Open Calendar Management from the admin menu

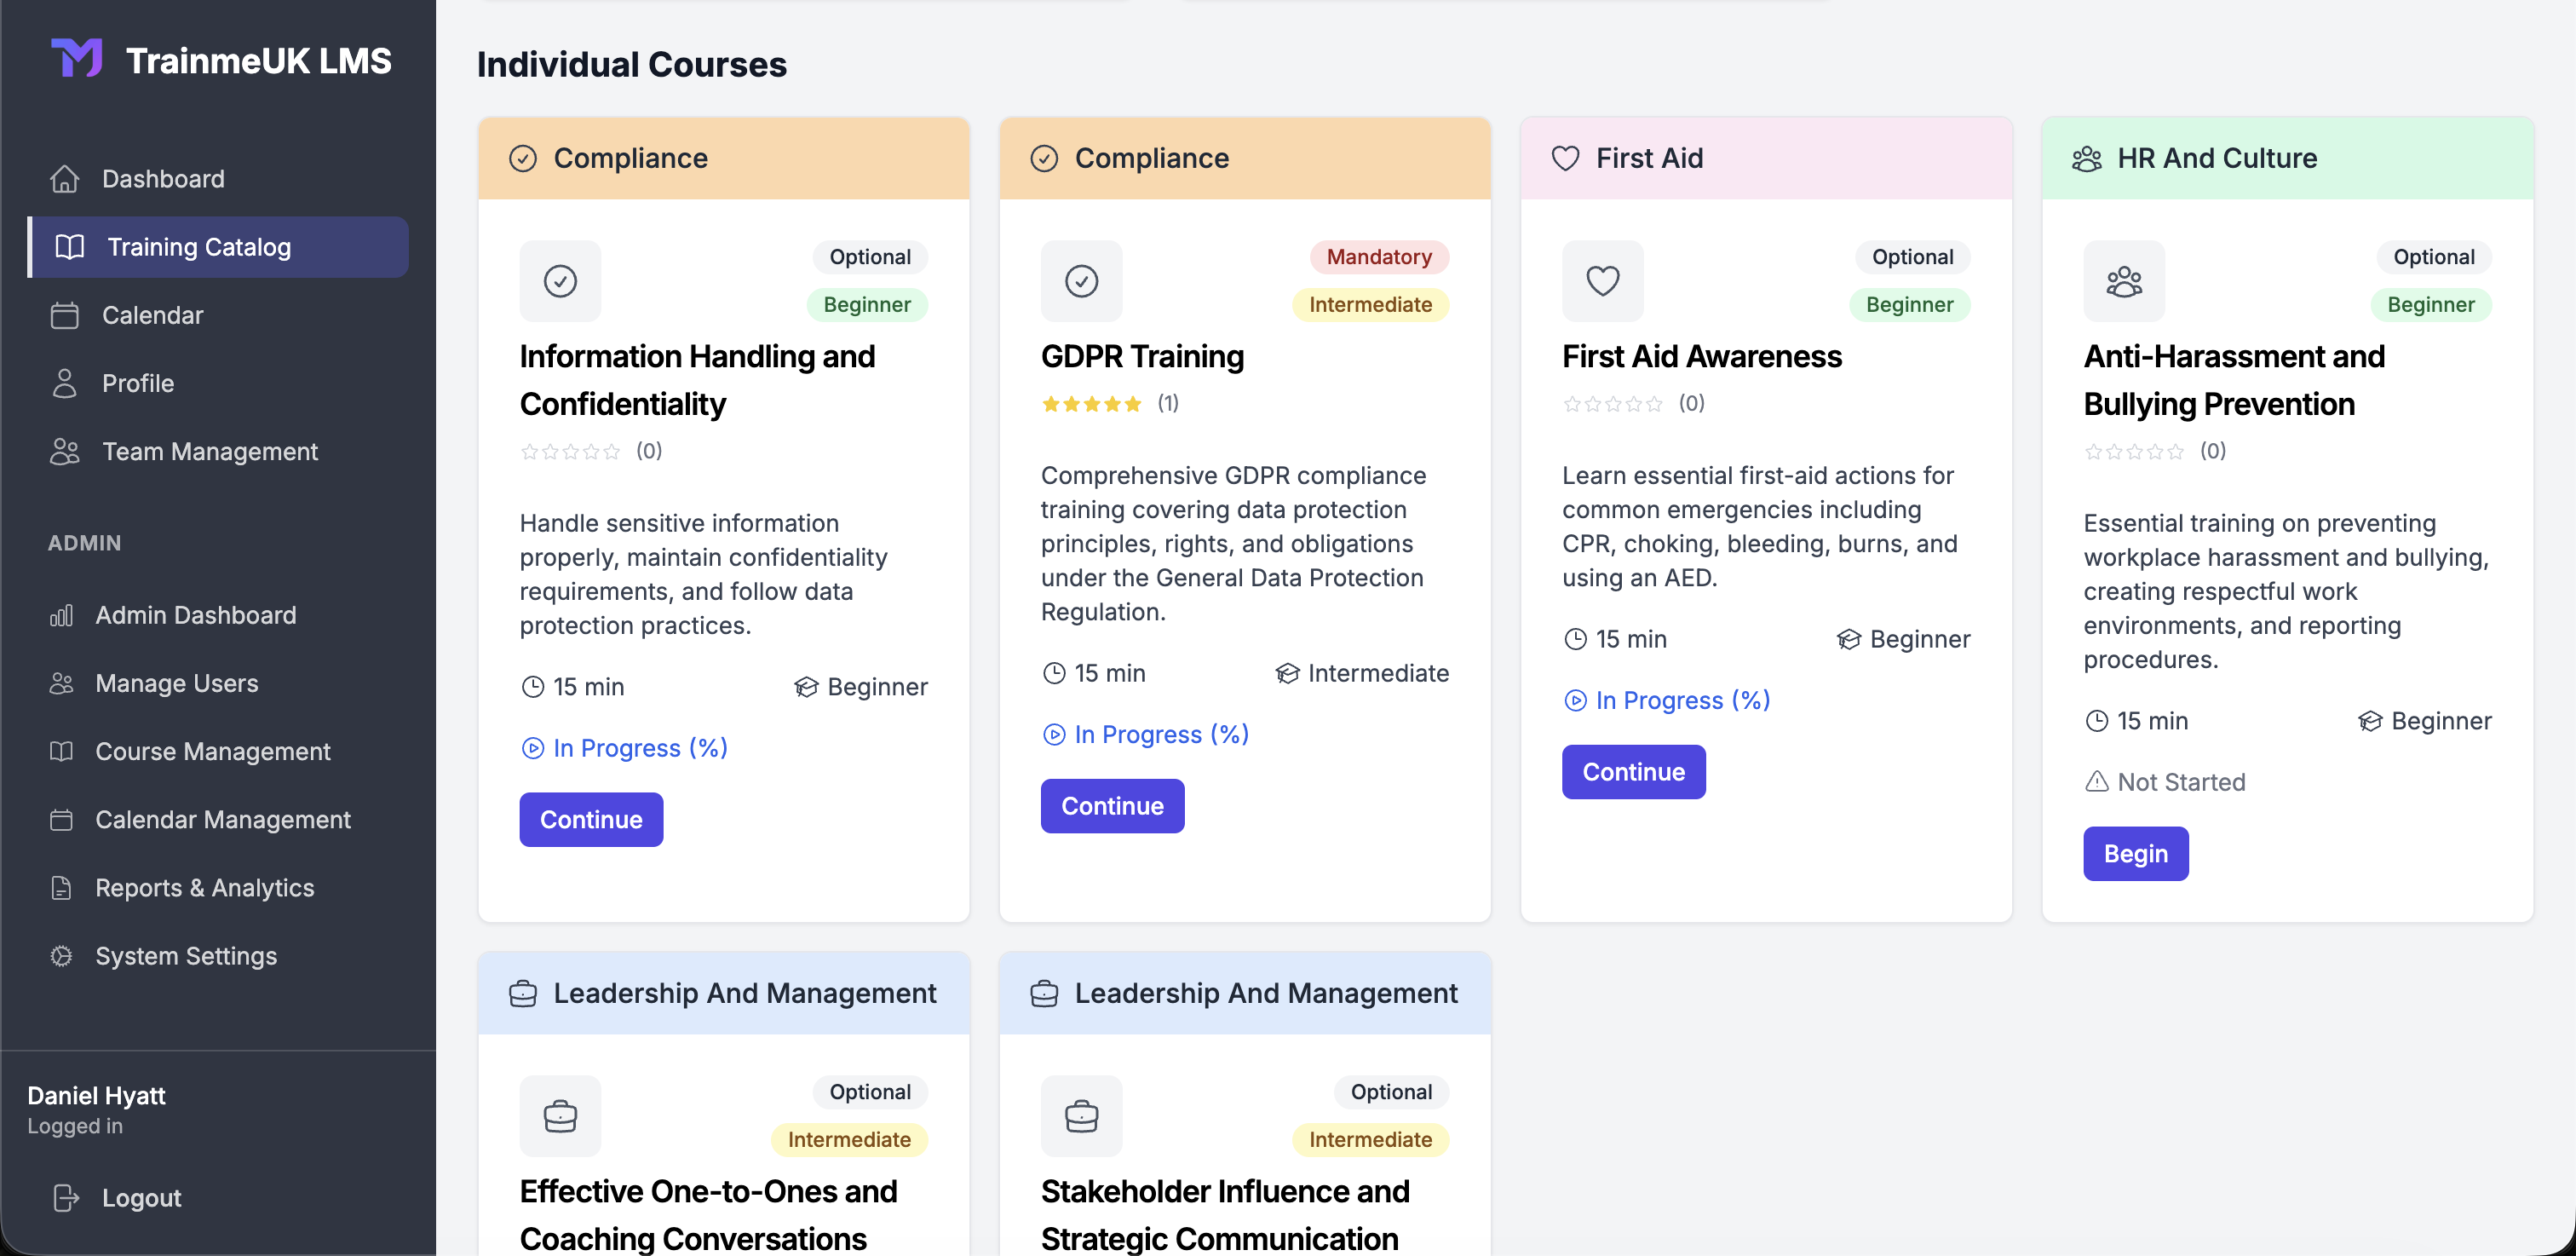222,819
